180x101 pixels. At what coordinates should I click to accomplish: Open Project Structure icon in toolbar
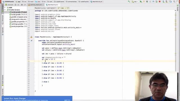170,2
